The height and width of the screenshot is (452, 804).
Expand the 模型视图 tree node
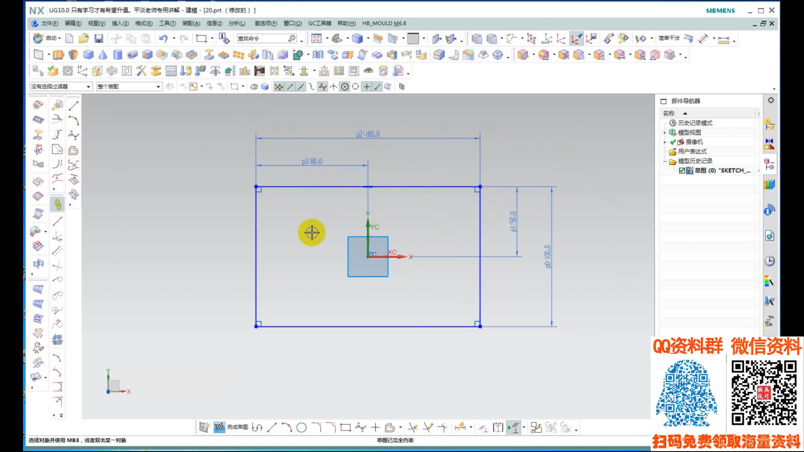point(665,133)
